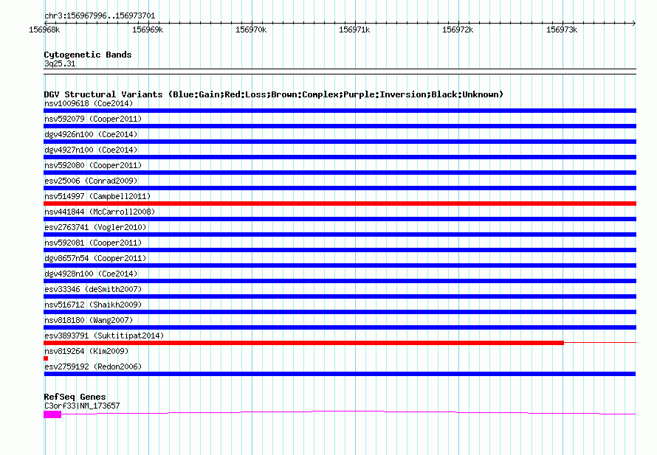Click the RefSeq Genes track title

75,397
